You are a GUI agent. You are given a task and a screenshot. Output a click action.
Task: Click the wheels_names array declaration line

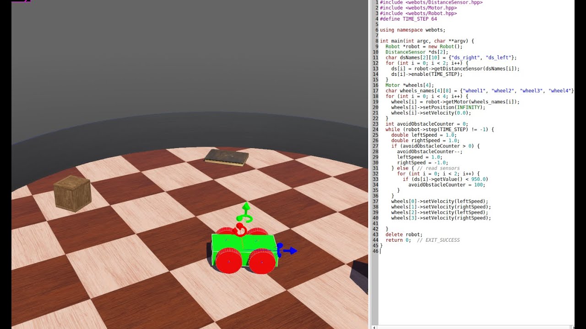[480, 90]
